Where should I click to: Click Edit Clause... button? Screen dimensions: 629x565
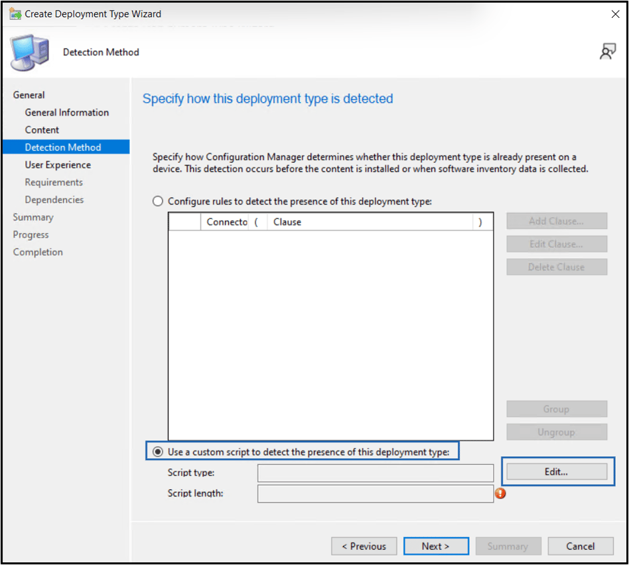[x=557, y=244]
